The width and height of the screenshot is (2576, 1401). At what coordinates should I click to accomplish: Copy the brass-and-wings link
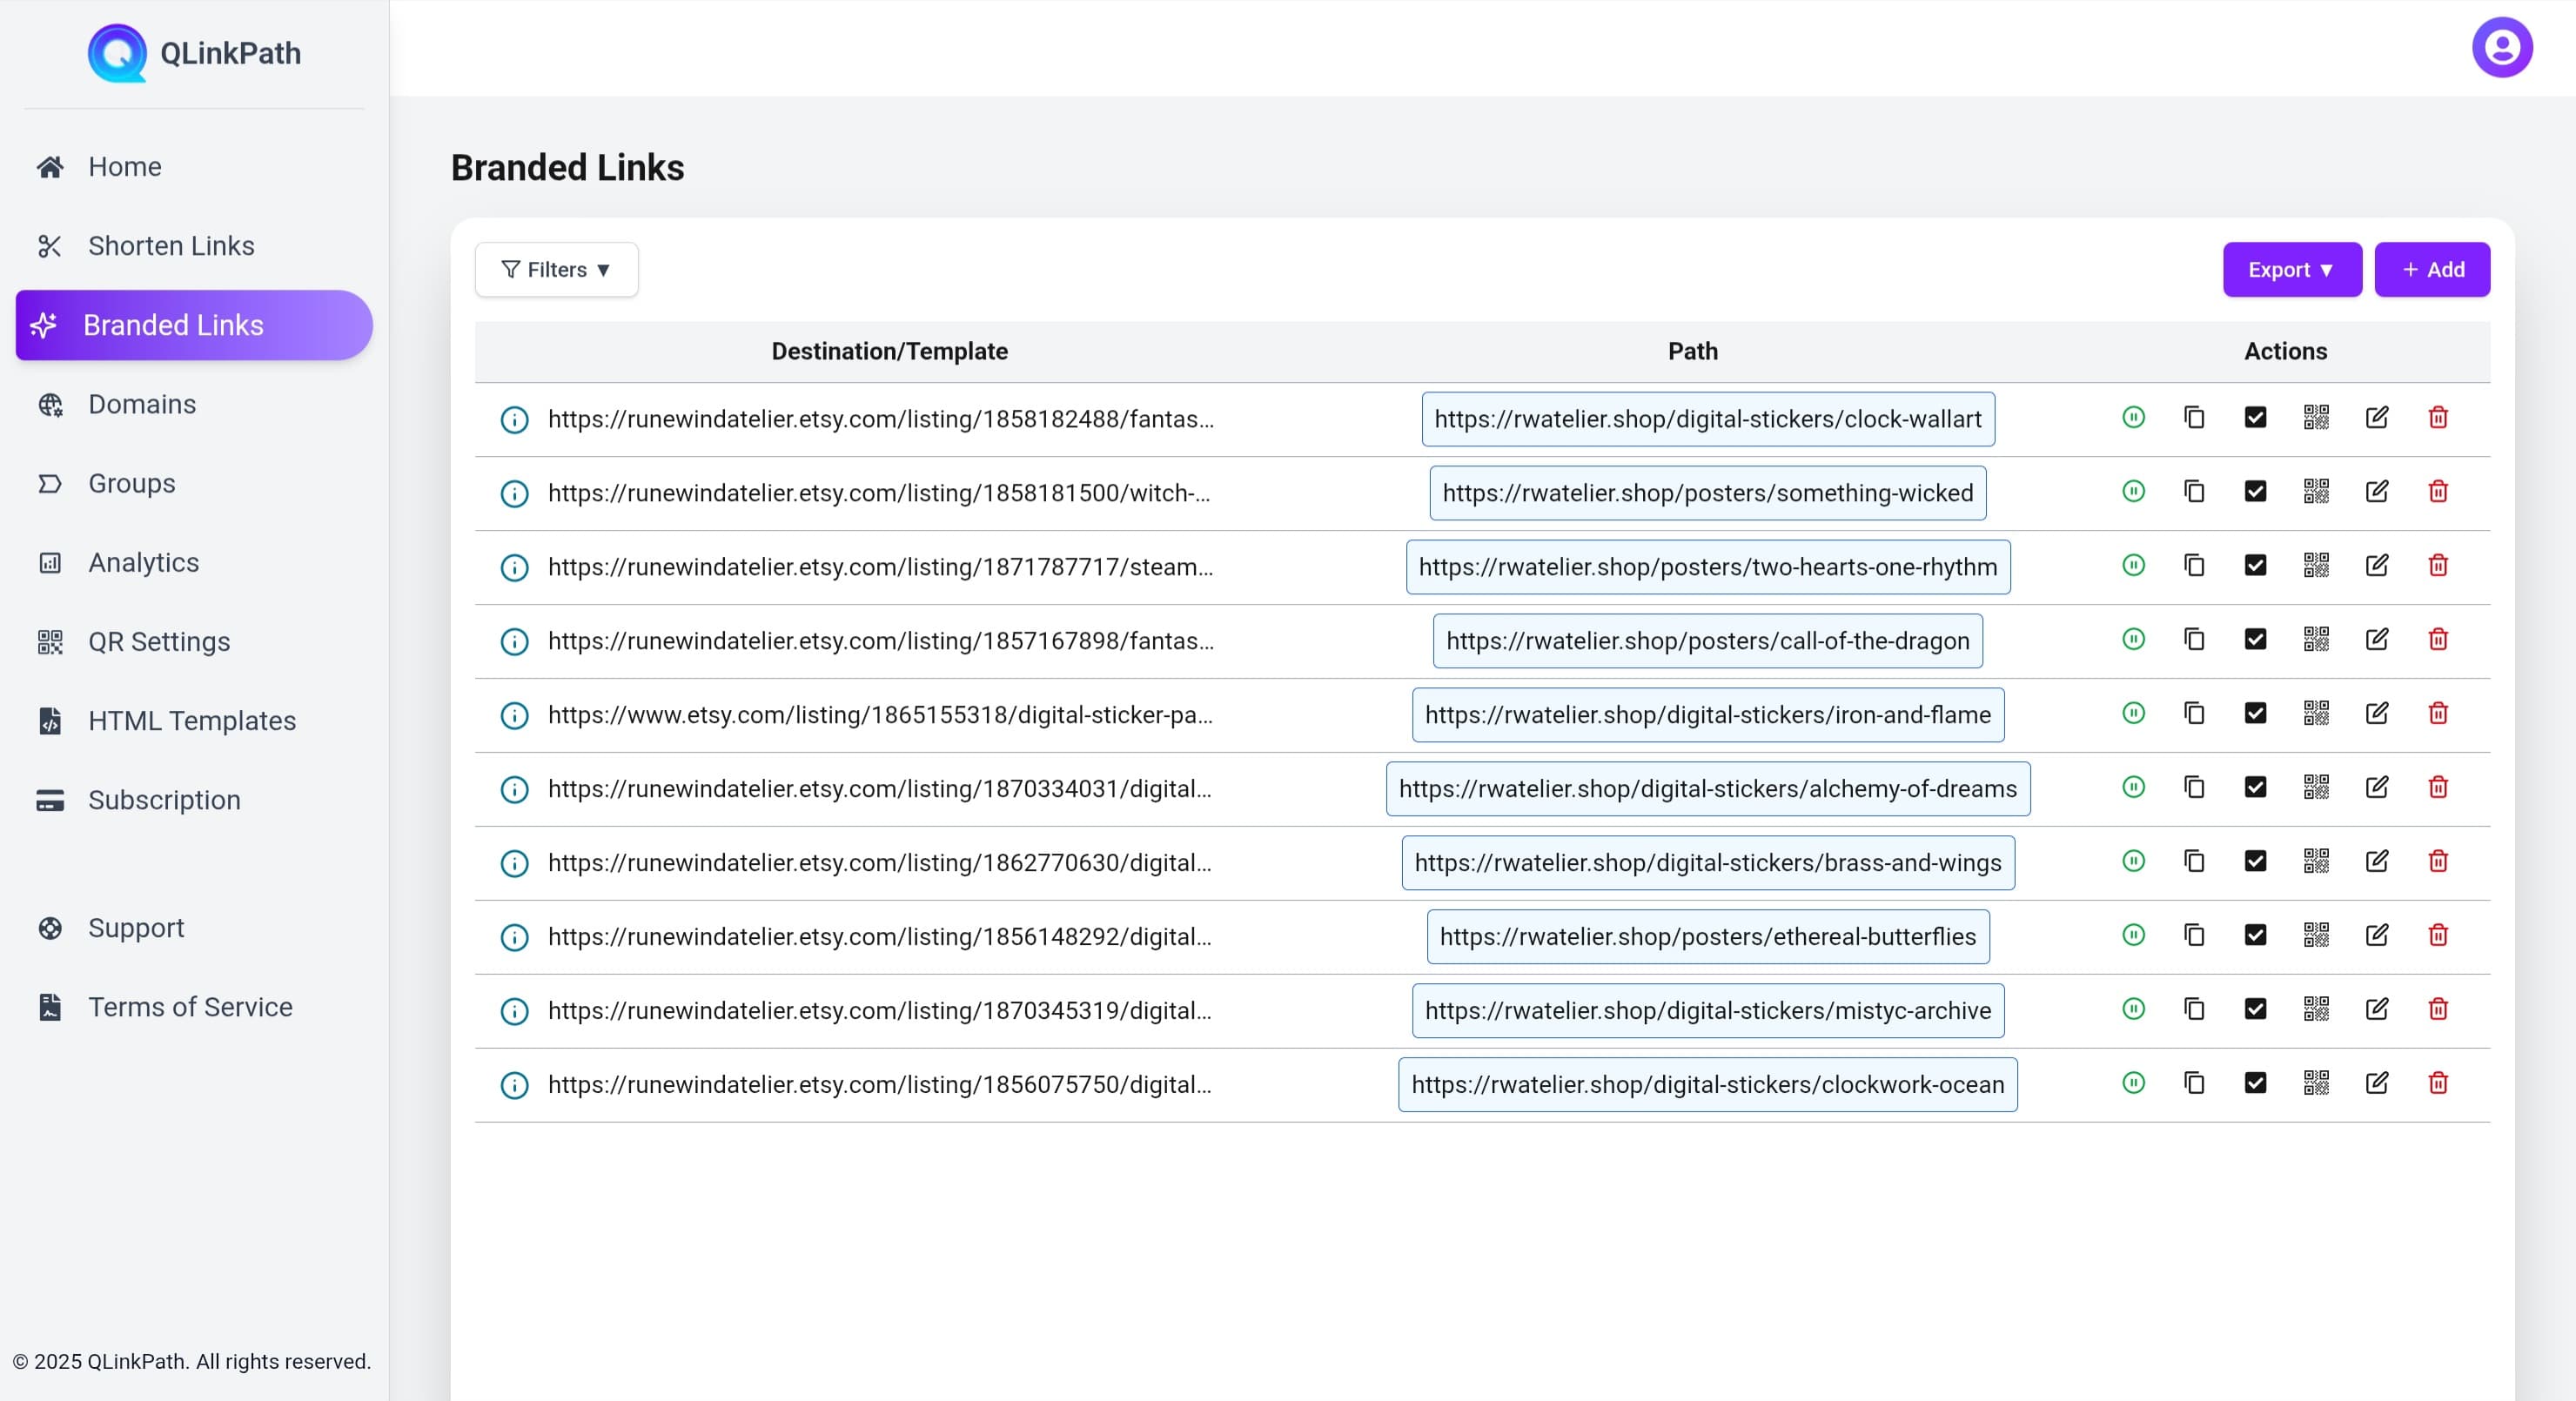coord(2194,861)
